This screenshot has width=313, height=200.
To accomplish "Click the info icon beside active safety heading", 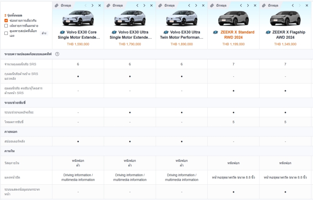I will (57, 54).
